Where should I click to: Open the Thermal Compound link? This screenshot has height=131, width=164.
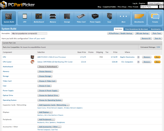tap(44, 130)
